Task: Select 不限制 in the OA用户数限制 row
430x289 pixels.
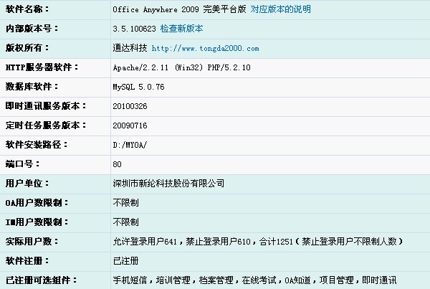Action: coord(126,203)
